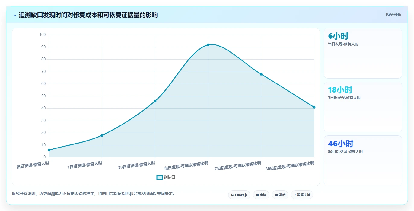The width and height of the screenshot is (414, 211).
Task: Click the y-axis value 90
Action: pyautogui.click(x=43, y=47)
